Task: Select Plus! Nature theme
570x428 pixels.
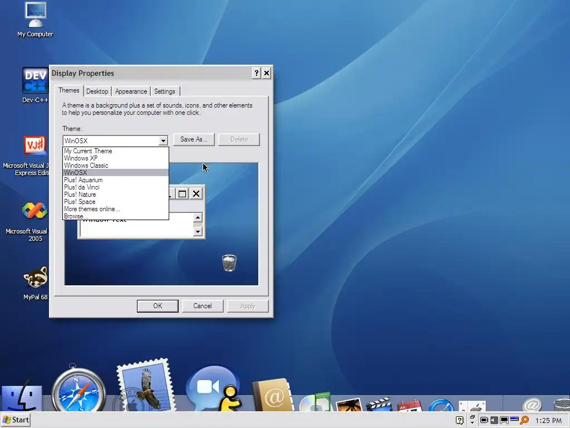Action: (x=116, y=194)
